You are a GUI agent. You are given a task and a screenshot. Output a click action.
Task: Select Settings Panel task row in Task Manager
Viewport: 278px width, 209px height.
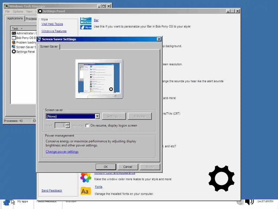tap(23, 52)
